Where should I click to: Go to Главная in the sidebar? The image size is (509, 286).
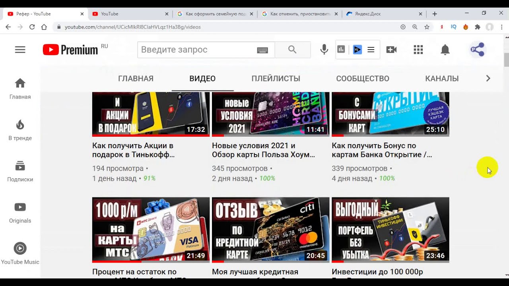click(20, 89)
